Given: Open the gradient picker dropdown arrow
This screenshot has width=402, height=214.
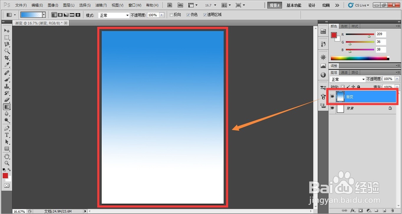Looking at the screenshot, I should point(44,15).
